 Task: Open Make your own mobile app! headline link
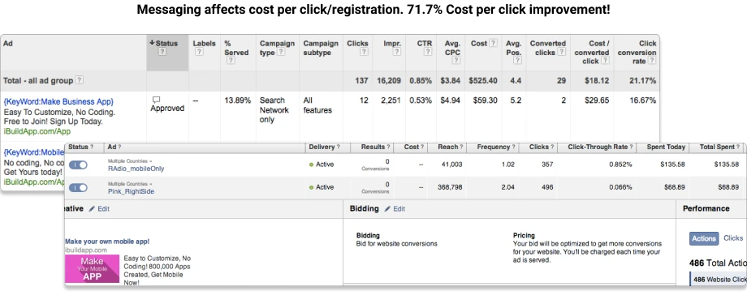pos(107,242)
